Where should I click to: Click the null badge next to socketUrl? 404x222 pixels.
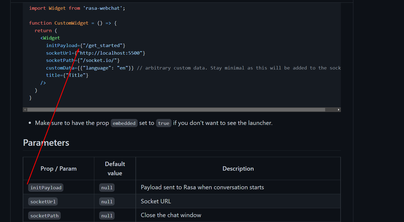[x=107, y=201]
